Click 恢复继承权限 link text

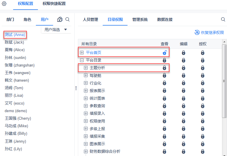click(x=212, y=33)
